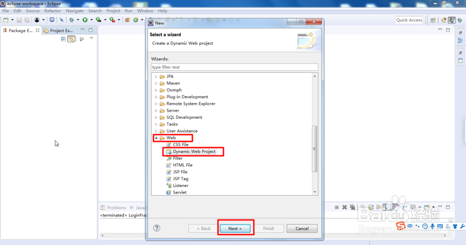The width and height of the screenshot is (466, 245).
Task: Open the Debug dropdown arrow
Action: (x=78, y=20)
